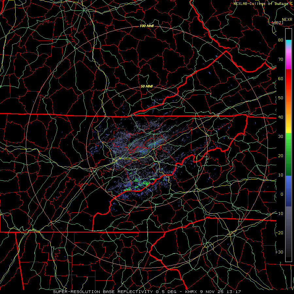The width and height of the screenshot is (294, 294).
Task: Click the NEXR label above the legend
Action: (x=287, y=20)
